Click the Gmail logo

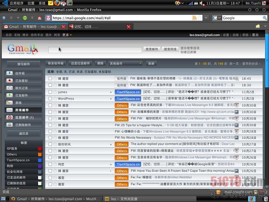tap(22, 49)
